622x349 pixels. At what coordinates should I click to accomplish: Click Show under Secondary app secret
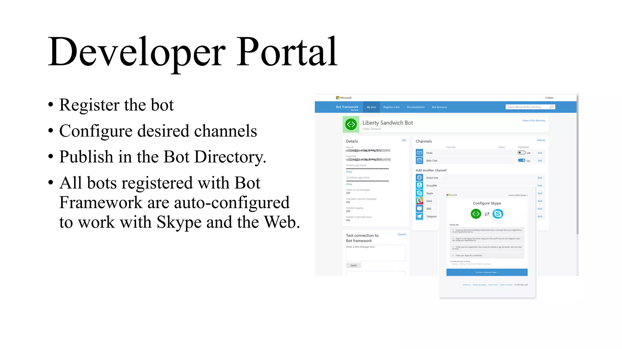(x=349, y=184)
